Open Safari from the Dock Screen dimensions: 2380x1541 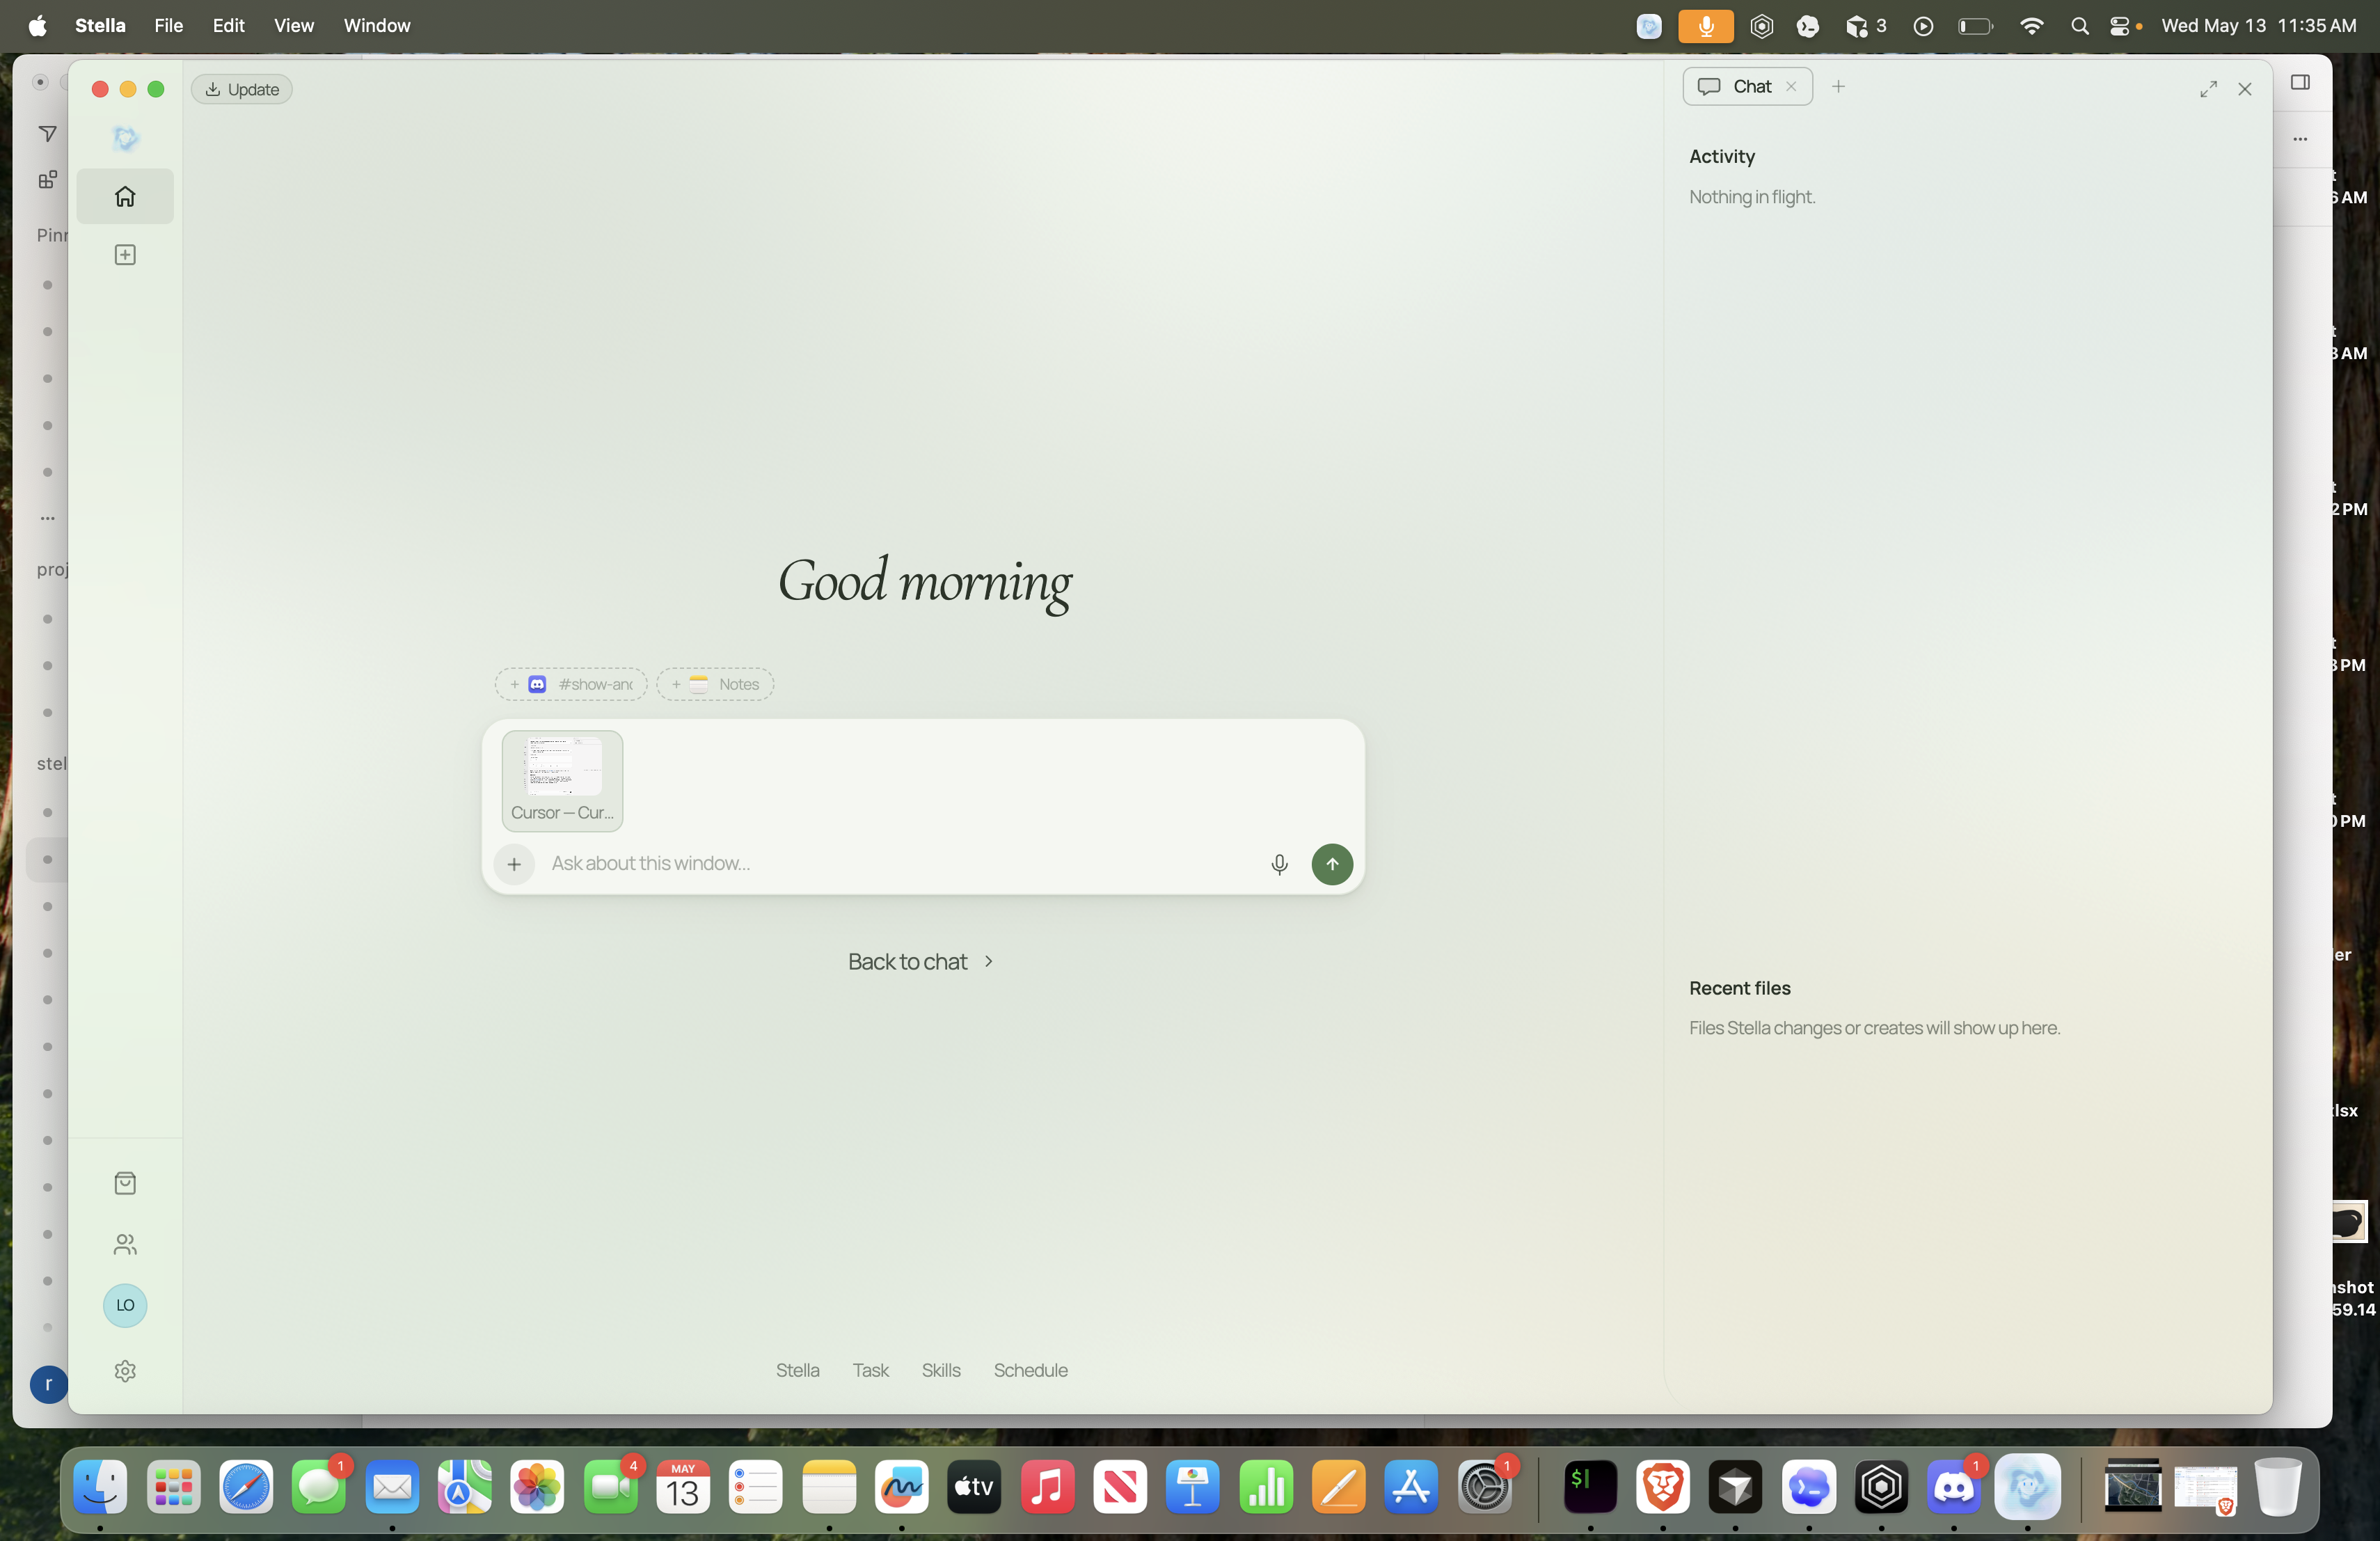click(x=246, y=1487)
